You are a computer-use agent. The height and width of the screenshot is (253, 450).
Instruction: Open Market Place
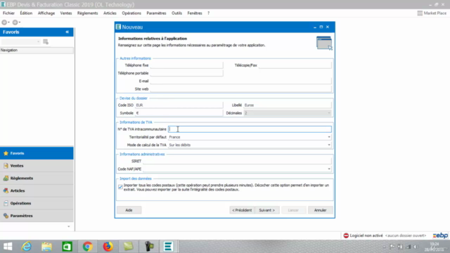pyautogui.click(x=432, y=13)
